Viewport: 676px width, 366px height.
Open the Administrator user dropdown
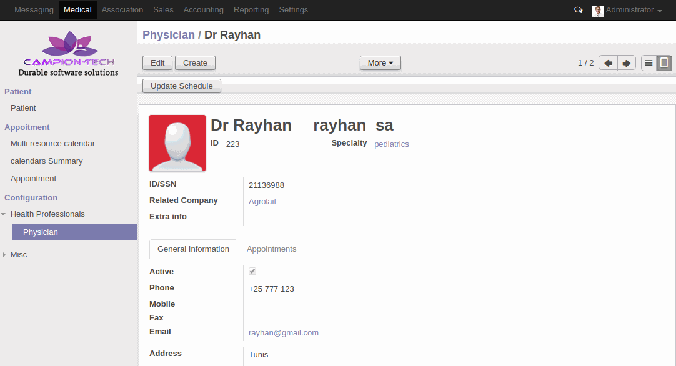[x=634, y=10]
